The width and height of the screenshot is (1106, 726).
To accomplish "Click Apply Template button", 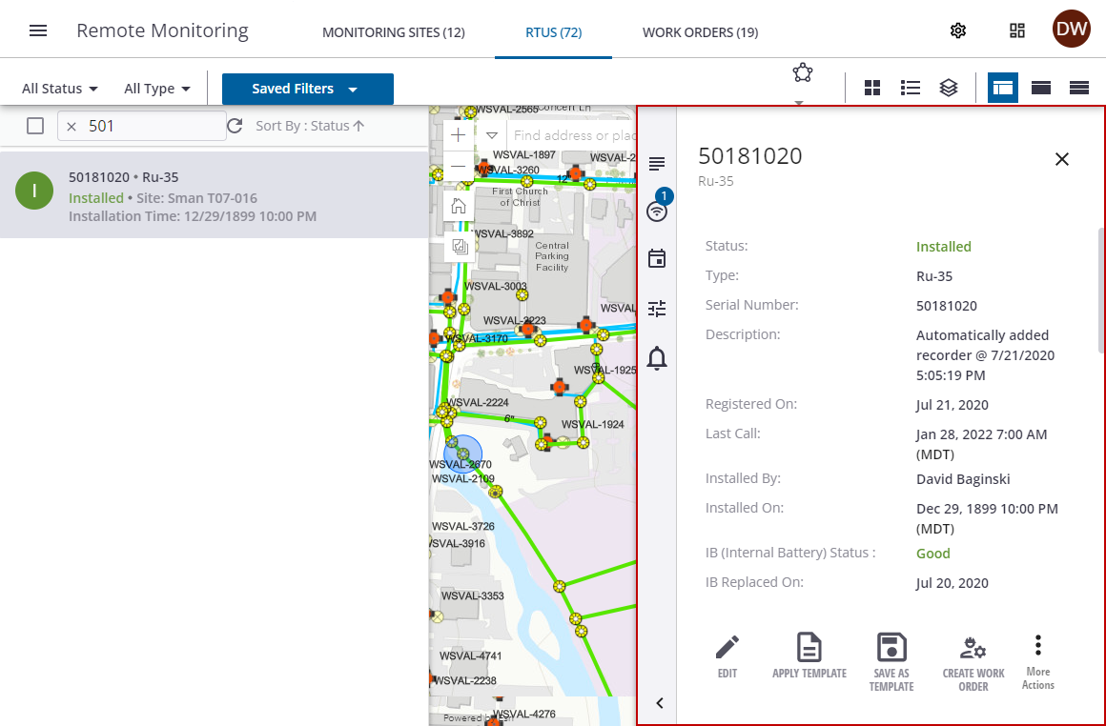I will pyautogui.click(x=809, y=655).
